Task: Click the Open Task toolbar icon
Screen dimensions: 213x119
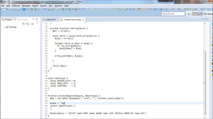Action: [142, 9]
